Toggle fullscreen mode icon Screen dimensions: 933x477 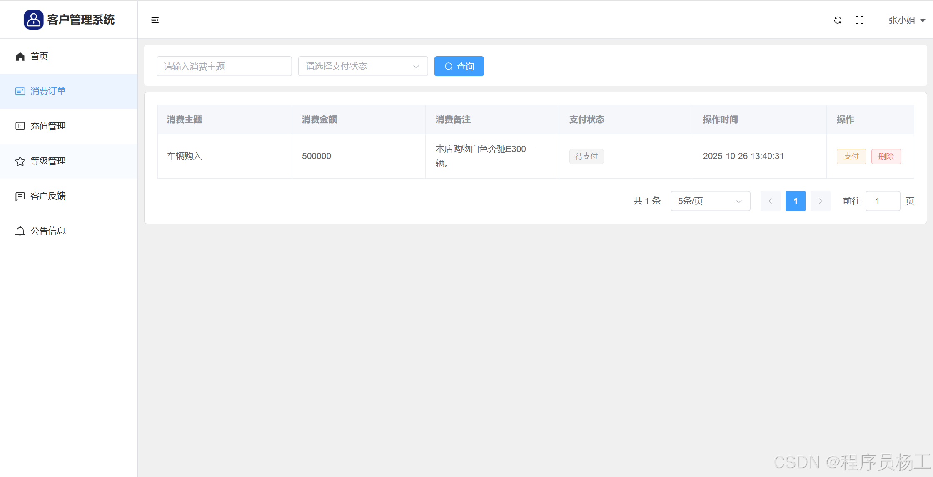[x=859, y=20]
